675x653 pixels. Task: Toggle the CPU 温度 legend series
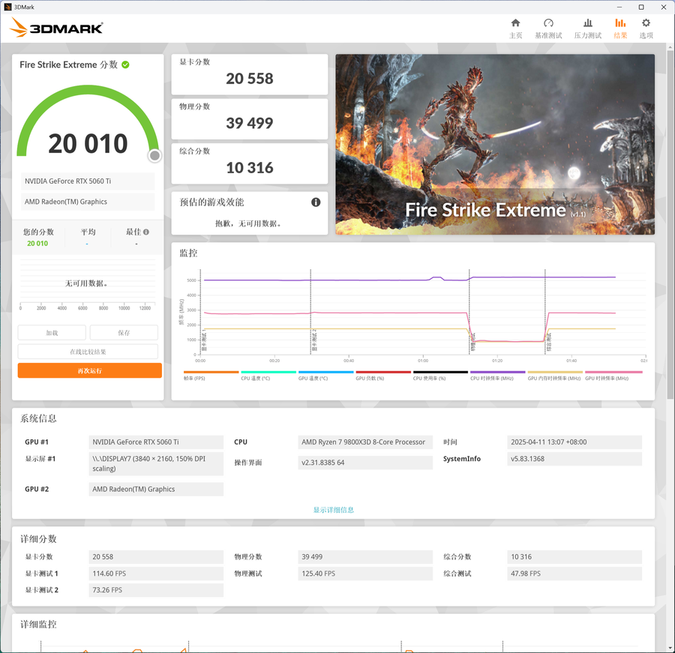(x=268, y=376)
